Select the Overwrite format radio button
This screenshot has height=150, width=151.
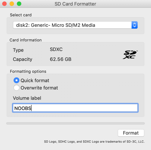[16, 88]
